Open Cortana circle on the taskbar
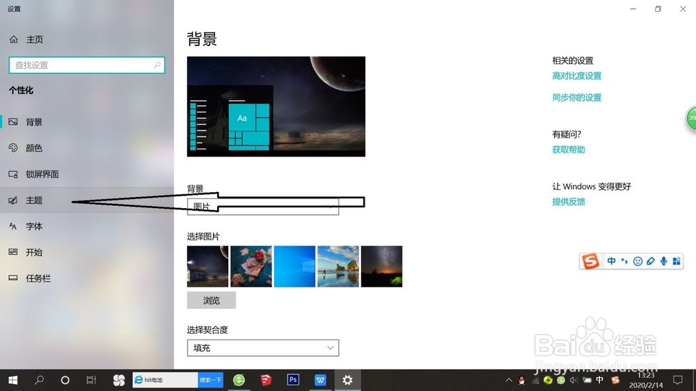 coord(65,380)
